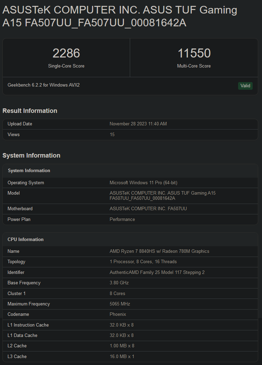
Task: Select 1 Processor, 8 Cores, 16 Threads value
Action: (143, 262)
